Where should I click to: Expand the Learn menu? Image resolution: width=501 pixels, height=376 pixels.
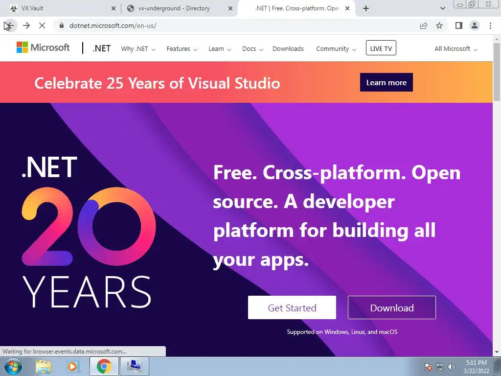coord(220,49)
